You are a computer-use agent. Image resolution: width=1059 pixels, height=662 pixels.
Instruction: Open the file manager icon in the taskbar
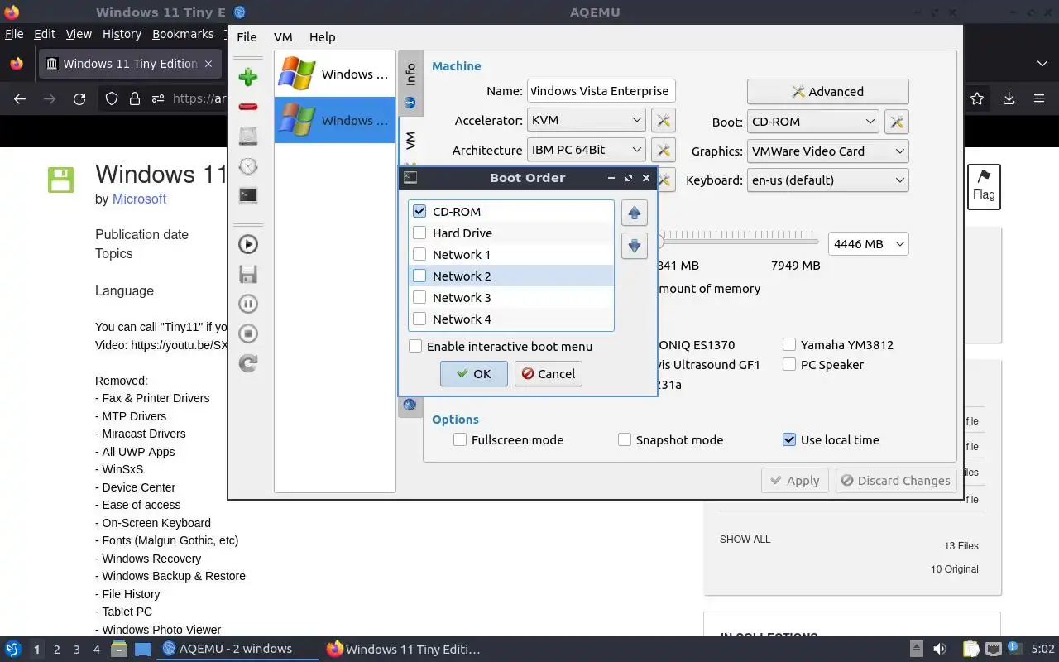pyautogui.click(x=119, y=649)
